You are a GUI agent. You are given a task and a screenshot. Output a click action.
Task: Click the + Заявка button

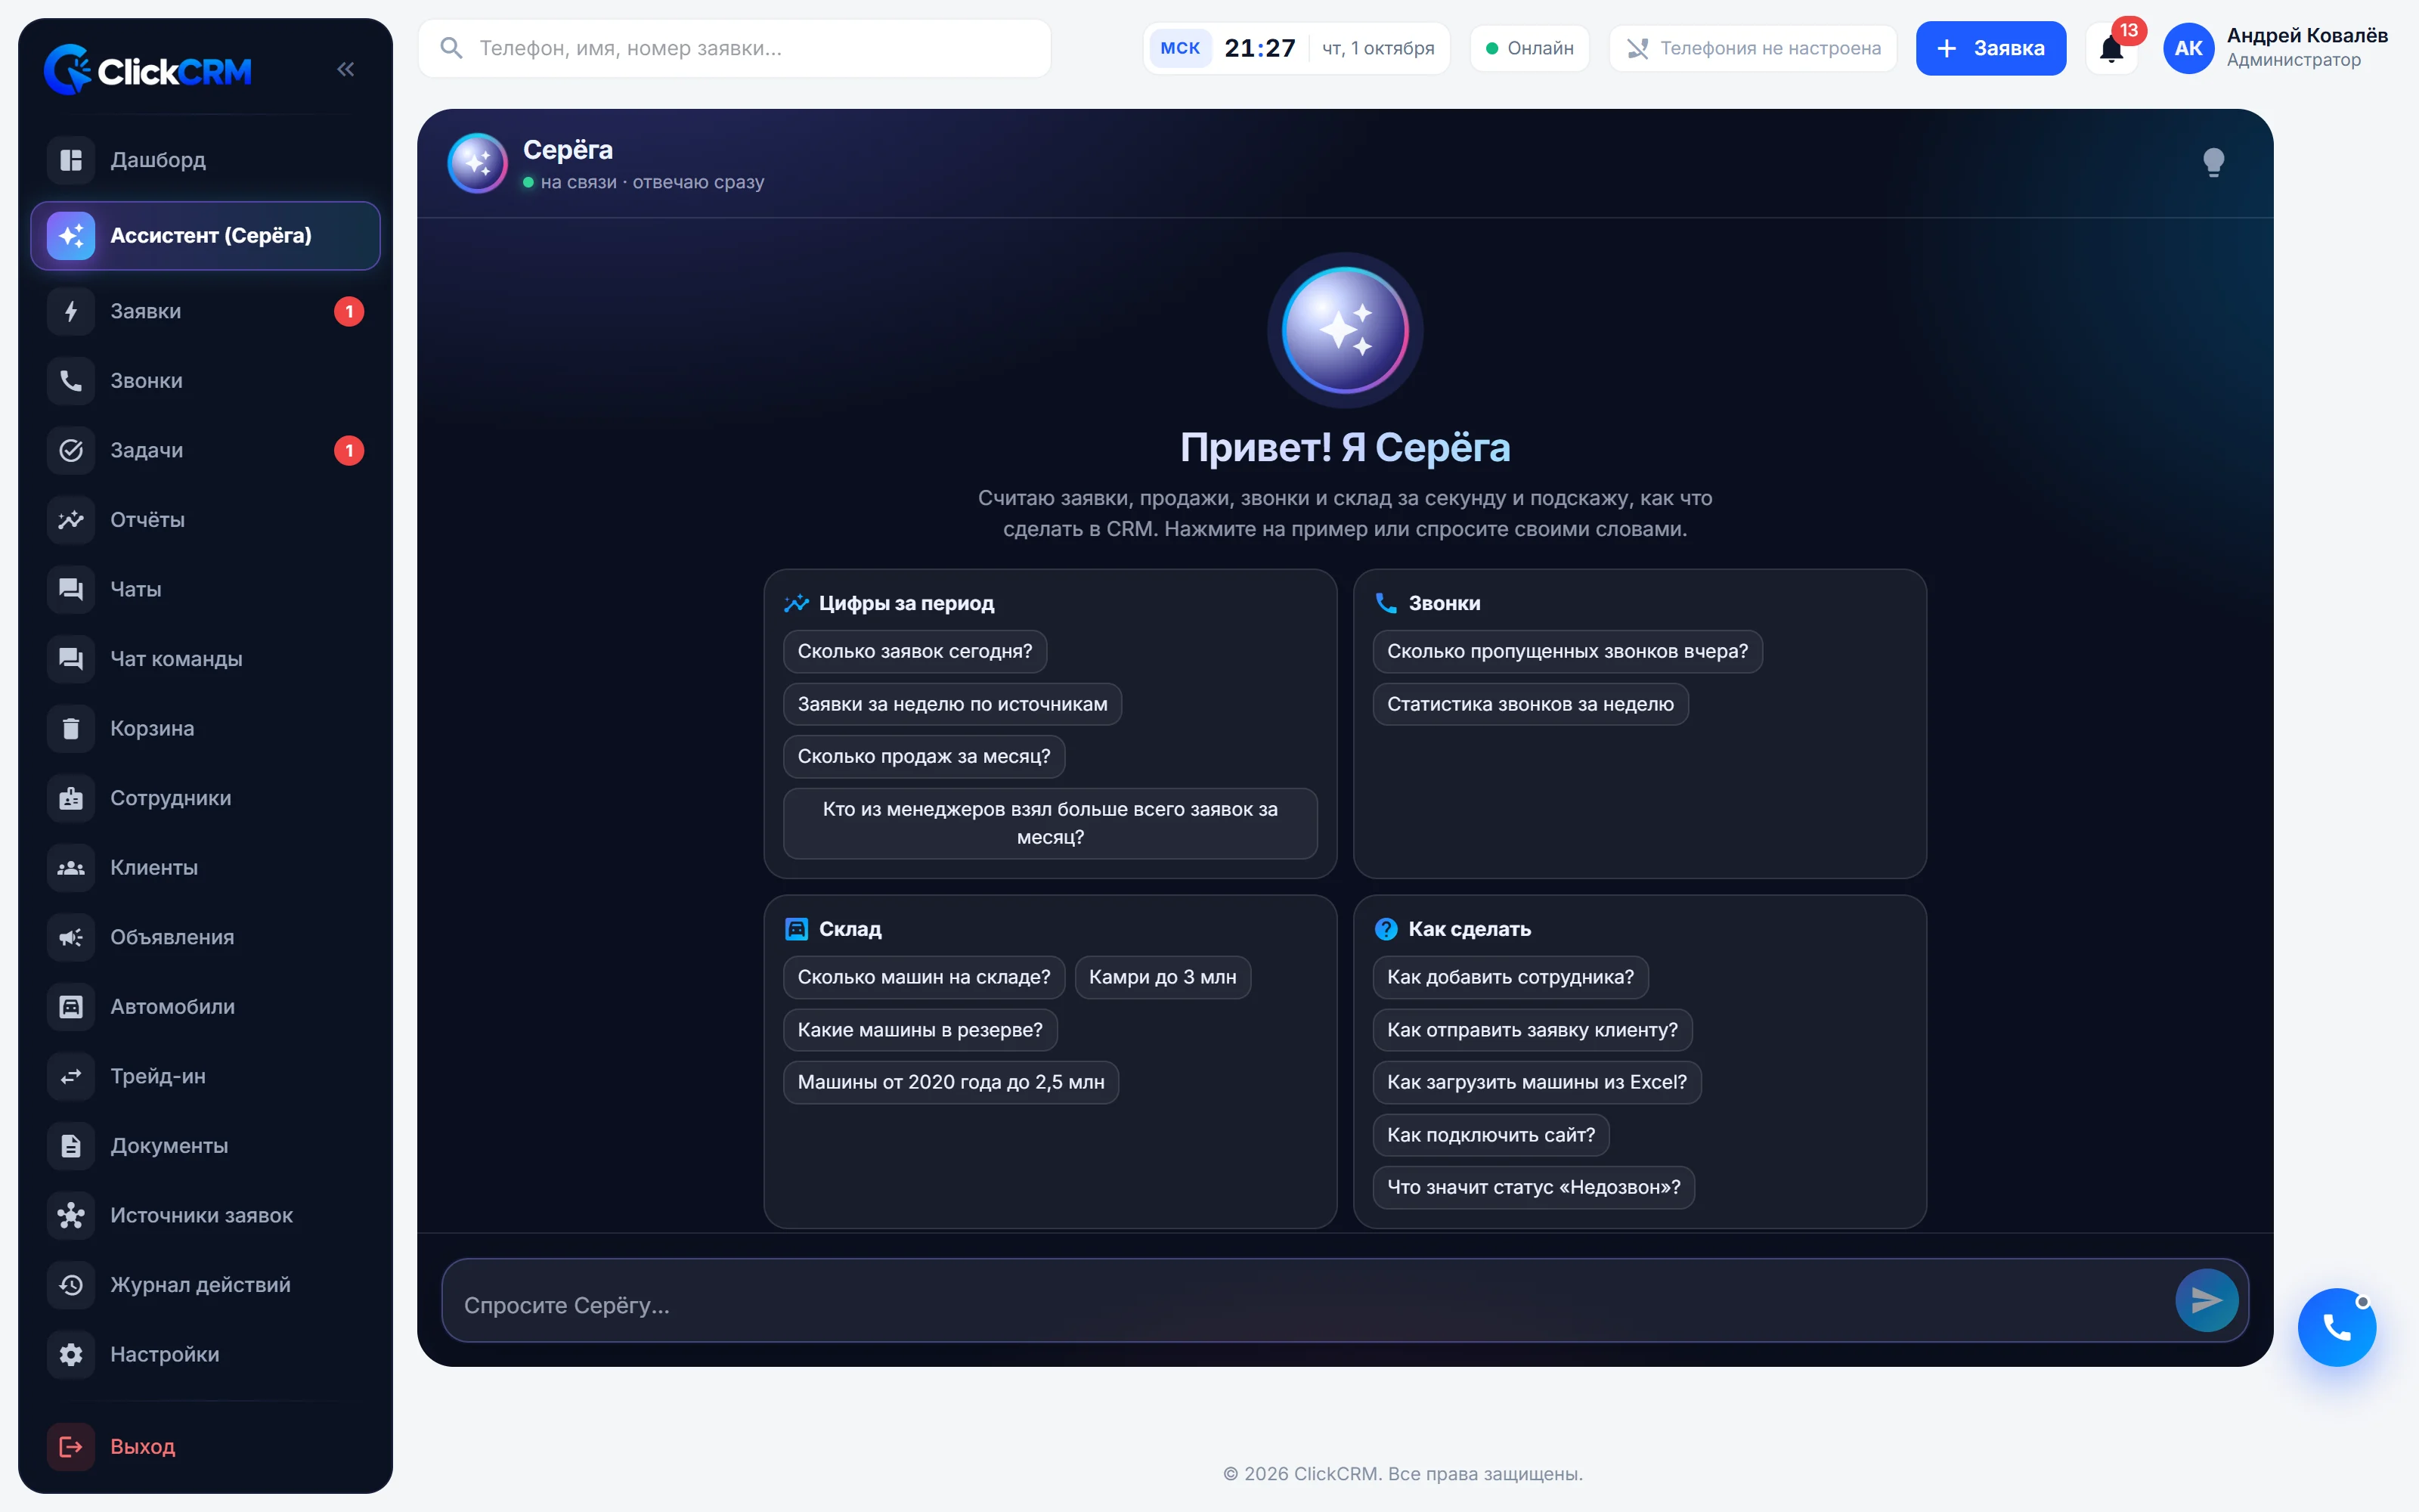(1990, 48)
